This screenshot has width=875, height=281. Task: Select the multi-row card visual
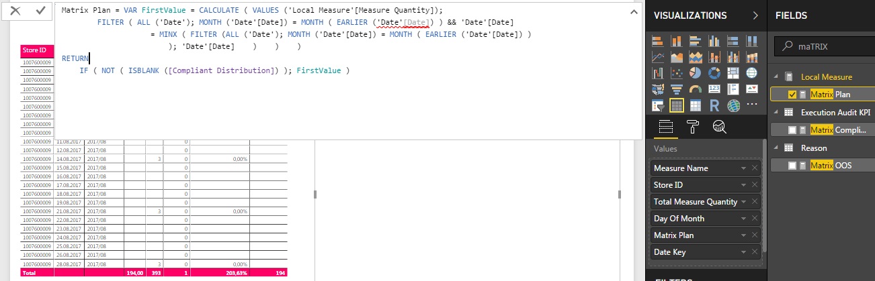tap(733, 89)
